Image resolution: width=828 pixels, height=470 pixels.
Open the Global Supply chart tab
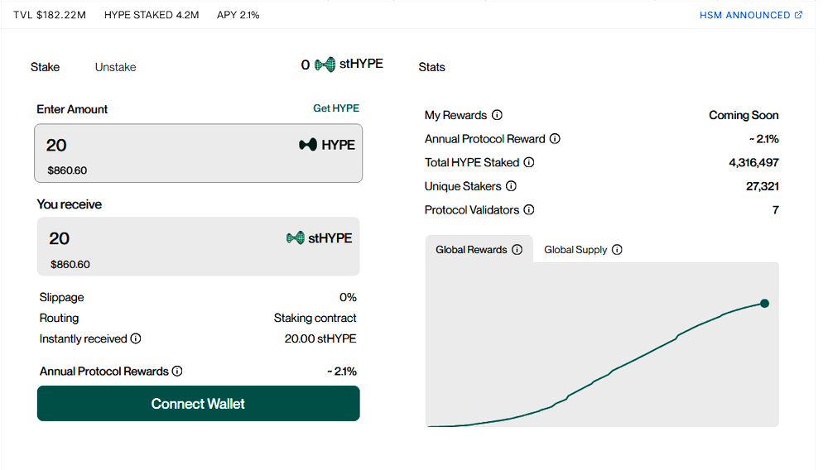tap(575, 250)
